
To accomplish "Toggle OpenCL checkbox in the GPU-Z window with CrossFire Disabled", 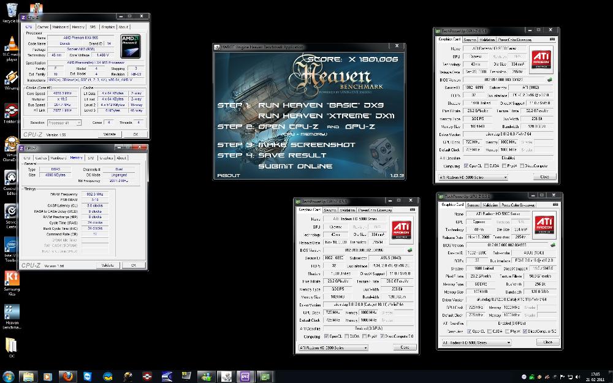I will tap(466, 165).
